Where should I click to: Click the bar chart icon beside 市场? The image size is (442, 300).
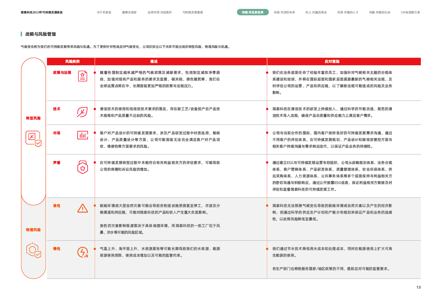coord(82,135)
